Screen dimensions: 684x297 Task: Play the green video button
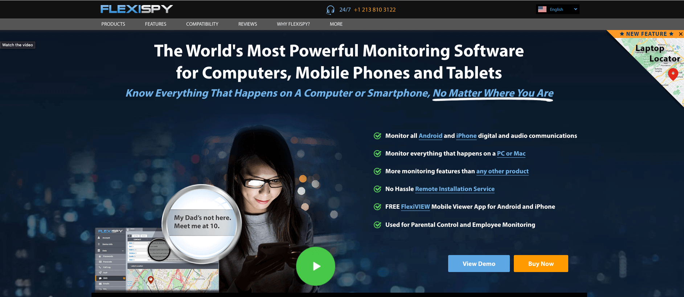(316, 266)
